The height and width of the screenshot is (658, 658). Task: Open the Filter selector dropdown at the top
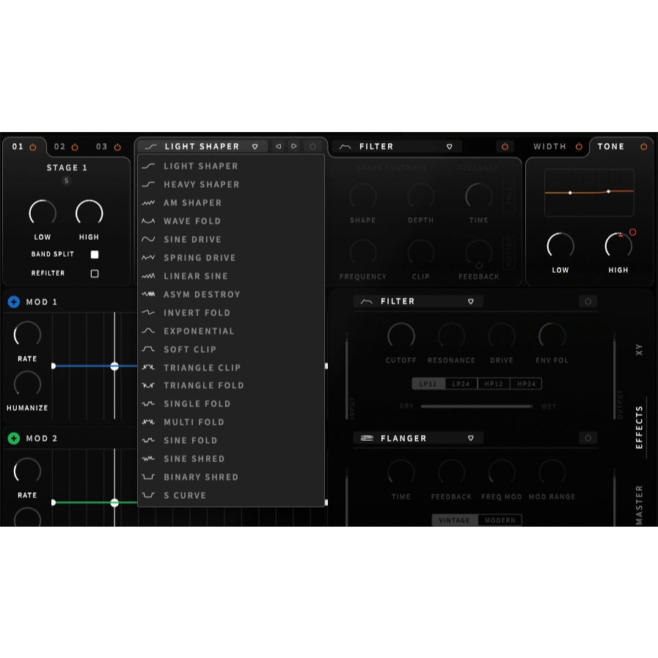[450, 146]
